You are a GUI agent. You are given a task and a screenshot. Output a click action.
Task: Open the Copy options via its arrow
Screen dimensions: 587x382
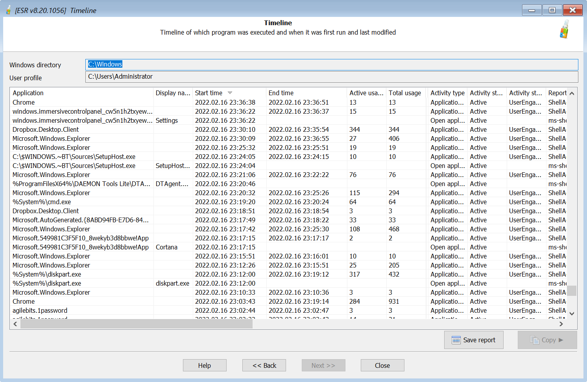tap(560, 340)
